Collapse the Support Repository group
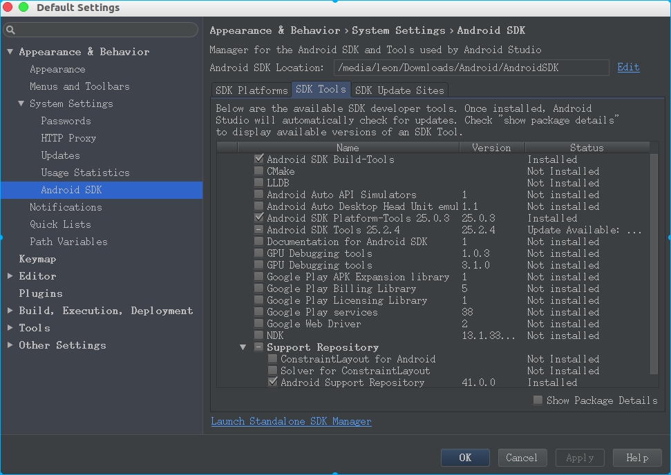 tap(243, 347)
